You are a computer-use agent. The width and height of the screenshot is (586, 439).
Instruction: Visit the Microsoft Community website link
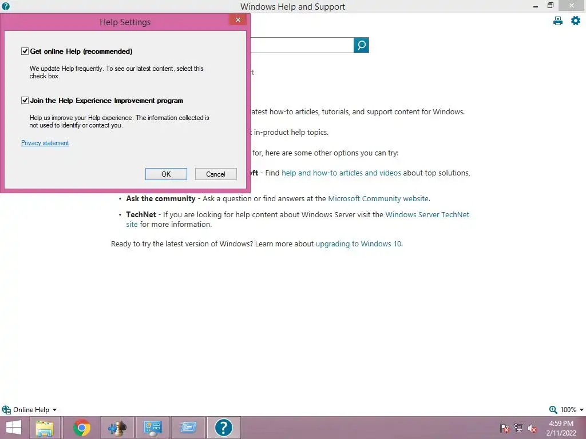pyautogui.click(x=378, y=198)
